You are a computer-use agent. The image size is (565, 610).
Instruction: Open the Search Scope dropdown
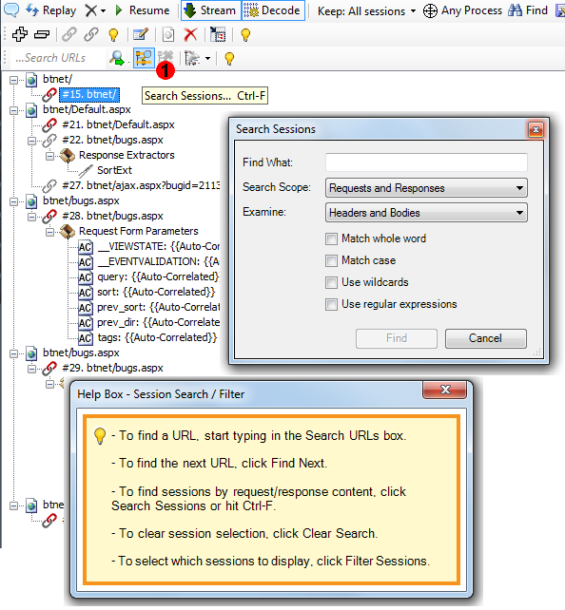[x=426, y=188]
